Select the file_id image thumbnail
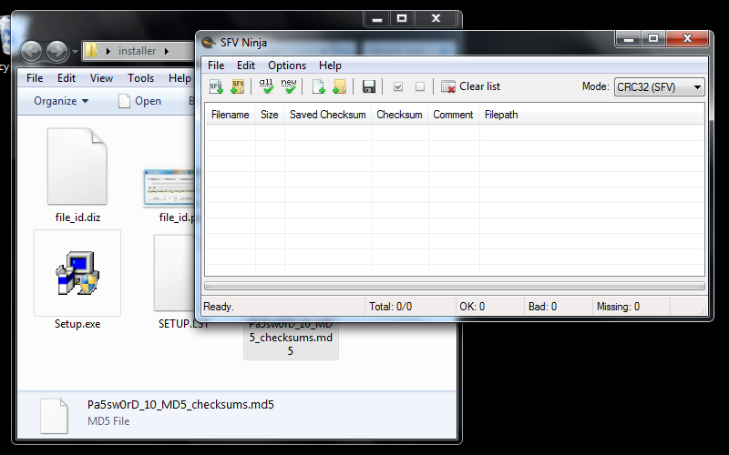The image size is (729, 455). [169, 187]
